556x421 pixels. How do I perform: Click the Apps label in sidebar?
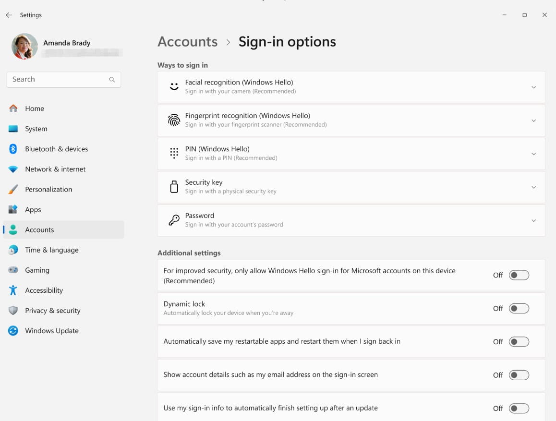[x=33, y=210]
